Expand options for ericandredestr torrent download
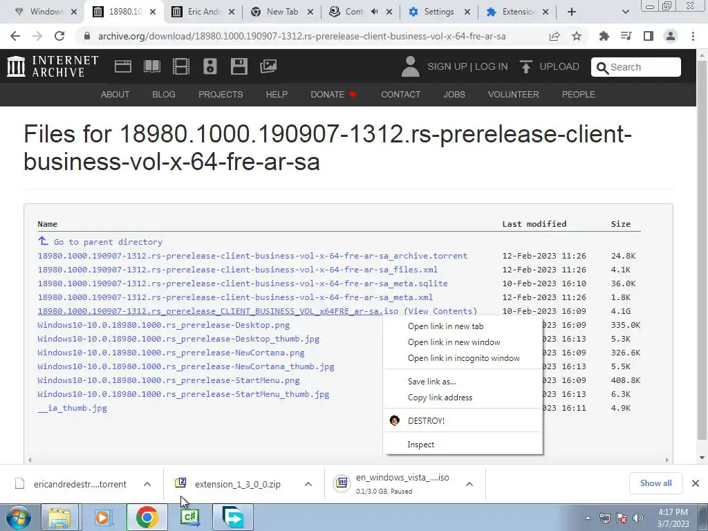This screenshot has width=708, height=531. pos(147,484)
